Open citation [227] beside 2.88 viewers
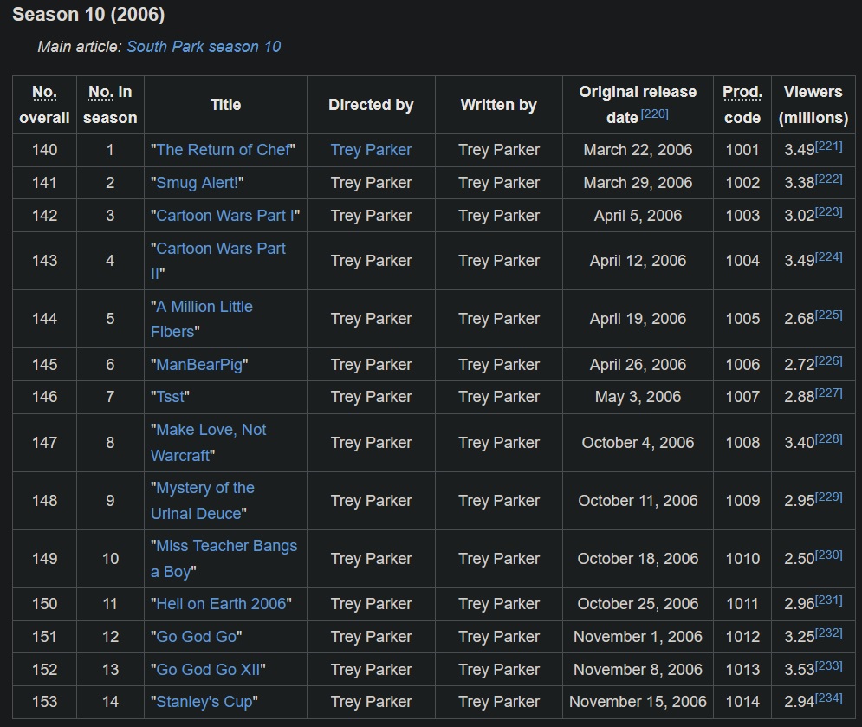The image size is (862, 727). [829, 393]
